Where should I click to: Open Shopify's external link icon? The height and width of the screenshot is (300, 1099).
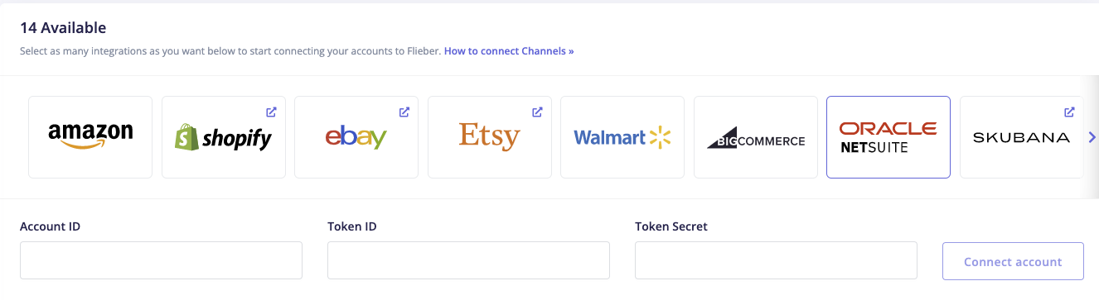tap(271, 112)
